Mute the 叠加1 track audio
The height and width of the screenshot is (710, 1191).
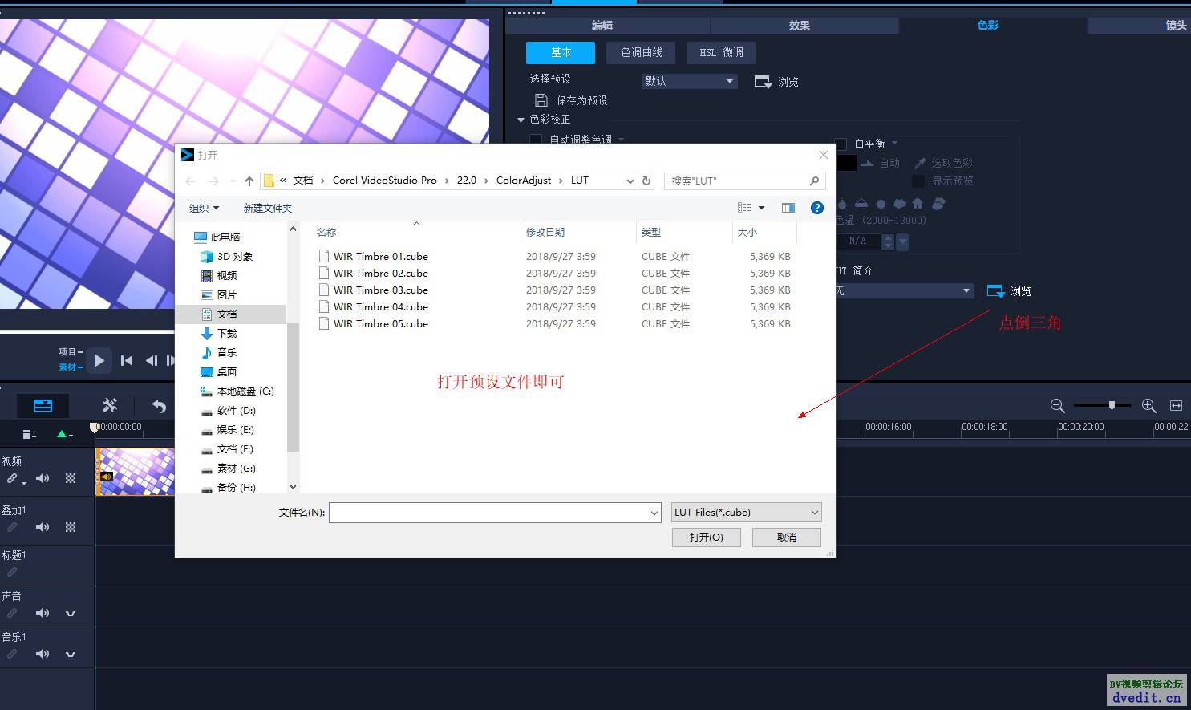(43, 527)
